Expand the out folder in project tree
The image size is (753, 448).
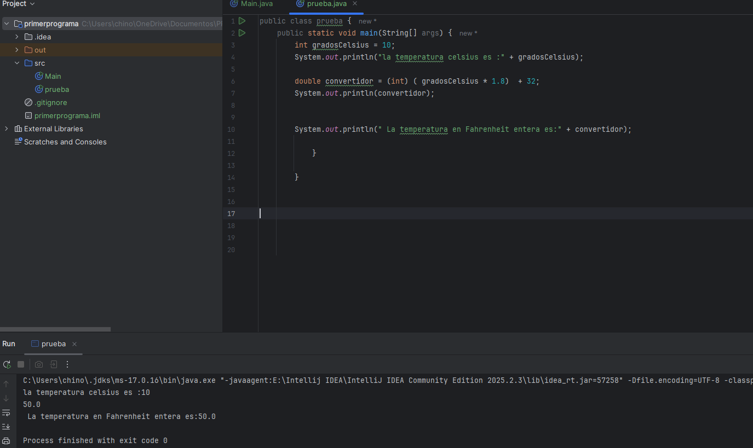point(17,50)
